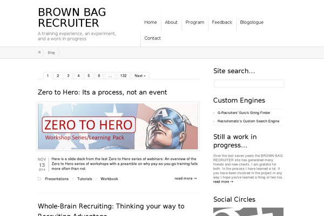
Task: Open the Zero to Hero post title
Action: [x=102, y=92]
